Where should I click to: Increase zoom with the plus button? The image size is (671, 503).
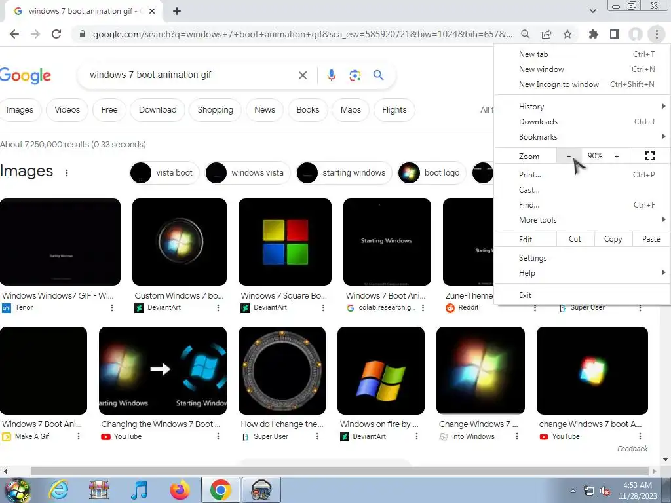click(617, 156)
